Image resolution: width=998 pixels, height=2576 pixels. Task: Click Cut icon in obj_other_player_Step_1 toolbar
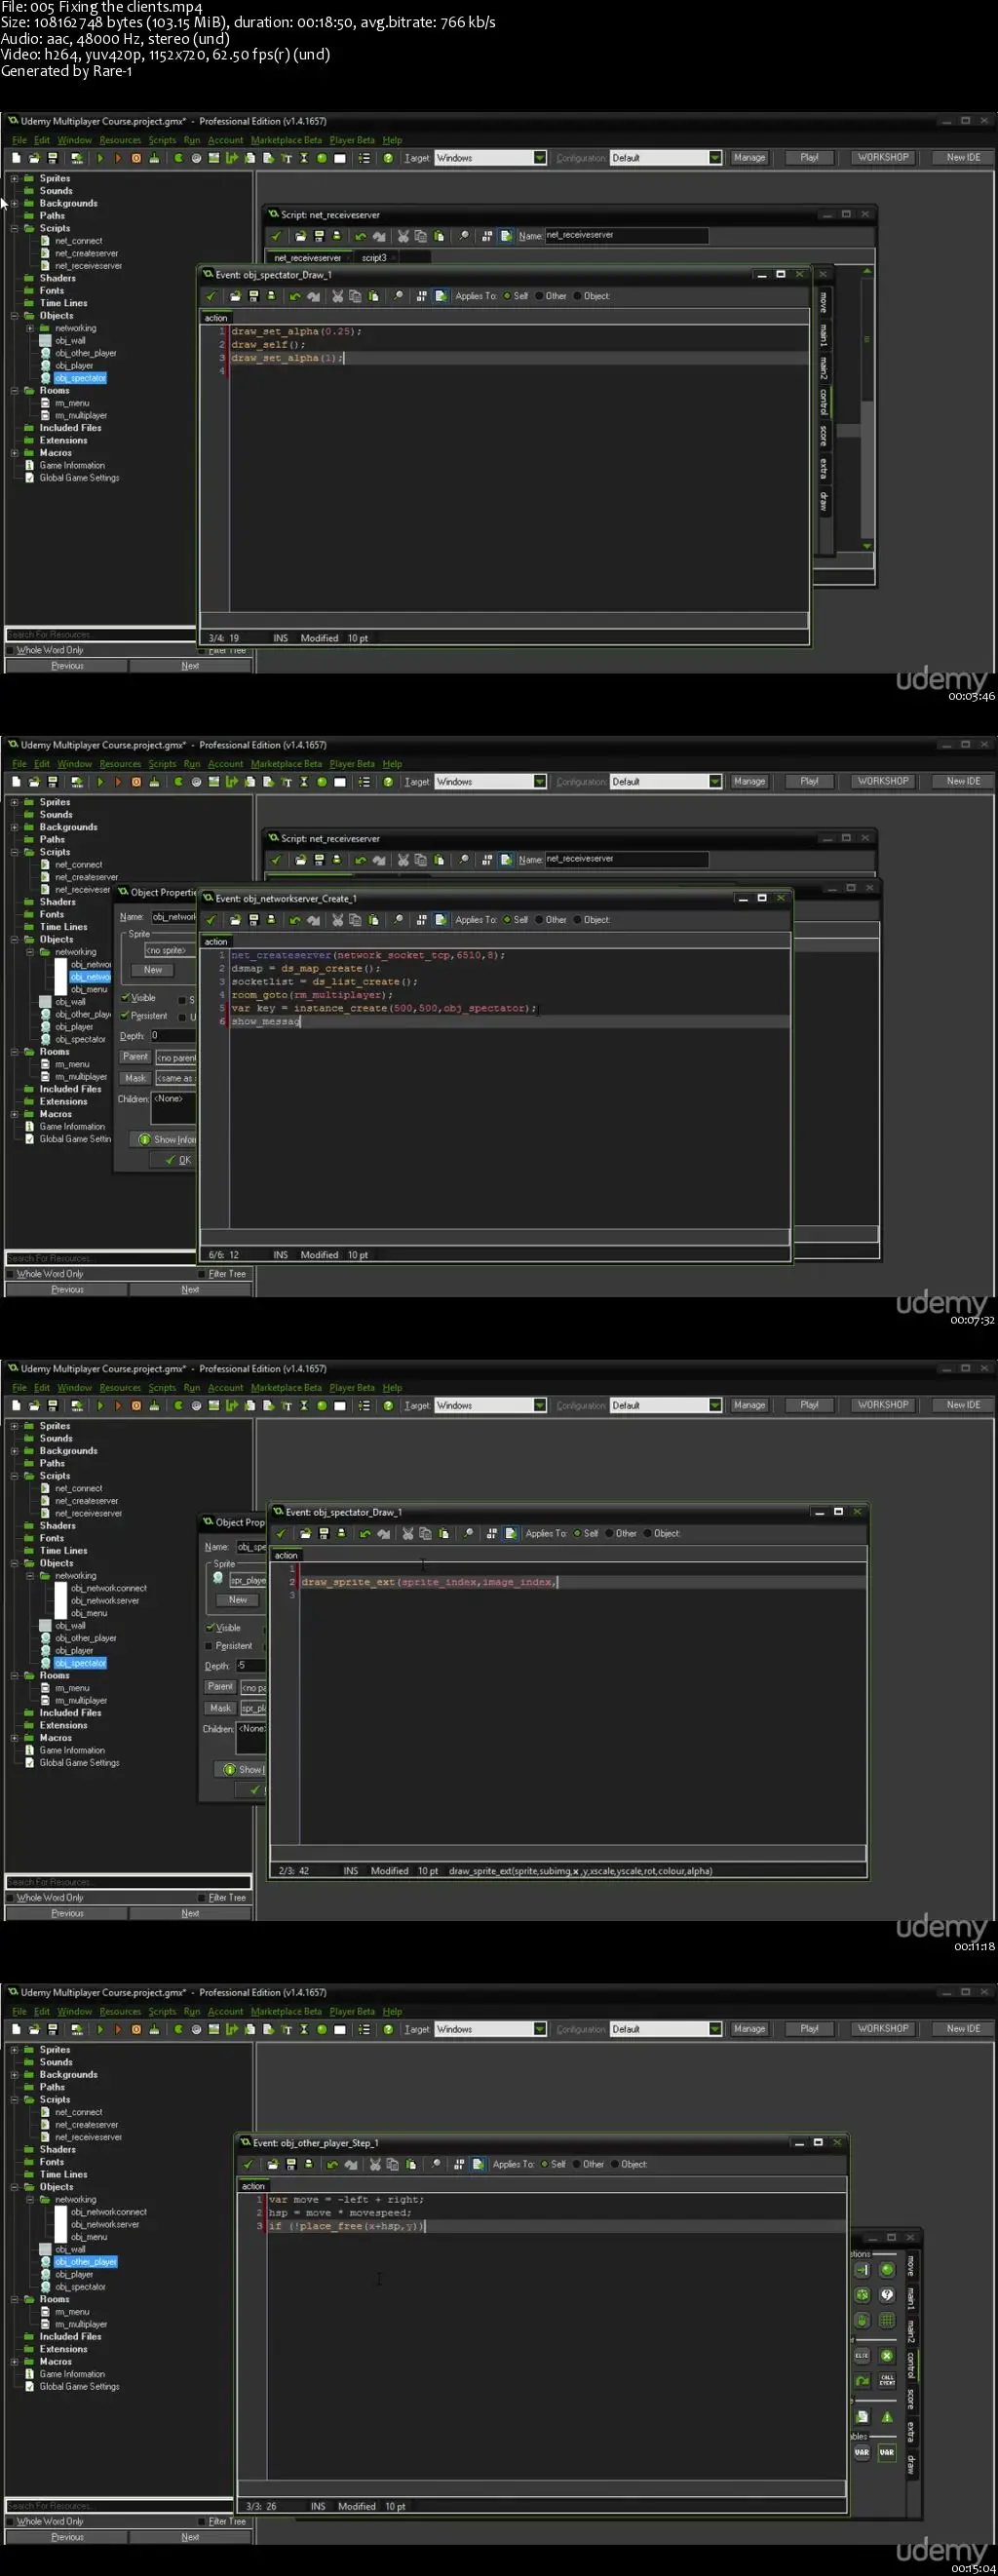click(x=375, y=2164)
